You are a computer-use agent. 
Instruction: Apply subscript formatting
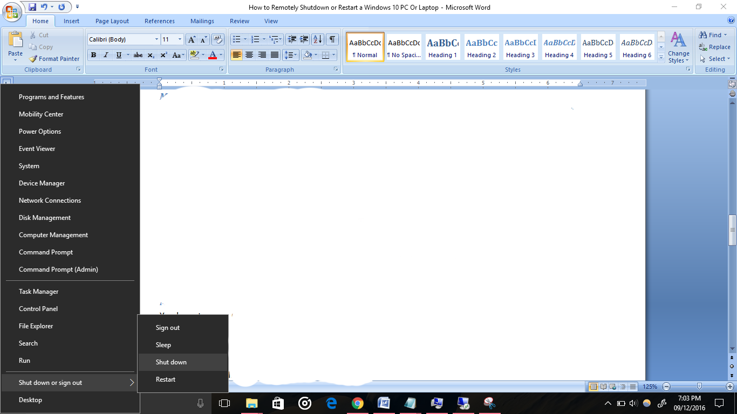click(x=151, y=55)
